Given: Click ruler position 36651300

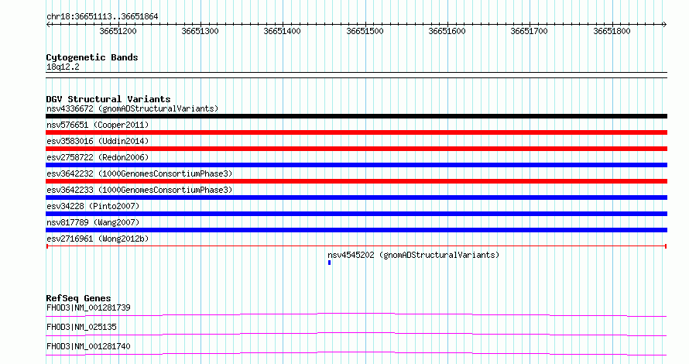Looking at the screenshot, I should click(x=200, y=31).
